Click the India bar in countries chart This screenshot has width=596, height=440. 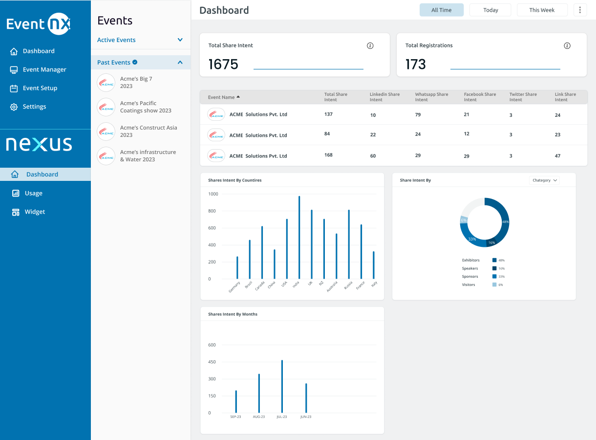pyautogui.click(x=299, y=237)
